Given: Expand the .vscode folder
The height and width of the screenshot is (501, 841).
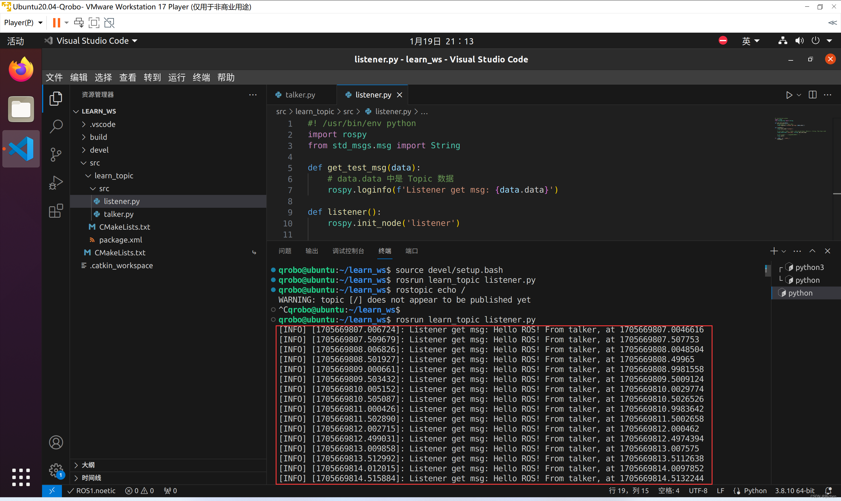Looking at the screenshot, I should 84,124.
